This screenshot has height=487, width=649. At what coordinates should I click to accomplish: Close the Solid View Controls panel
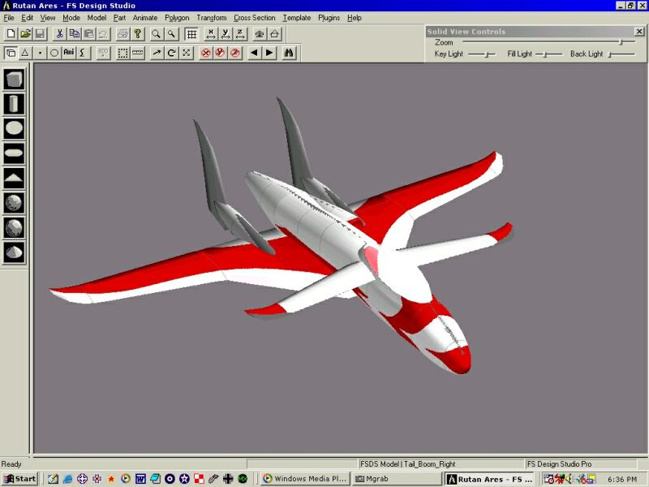pyautogui.click(x=638, y=32)
